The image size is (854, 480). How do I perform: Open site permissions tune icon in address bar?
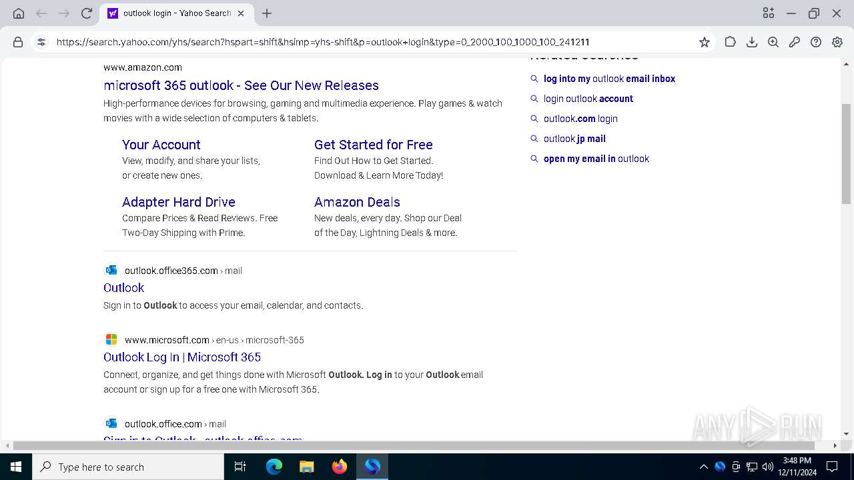[41, 42]
